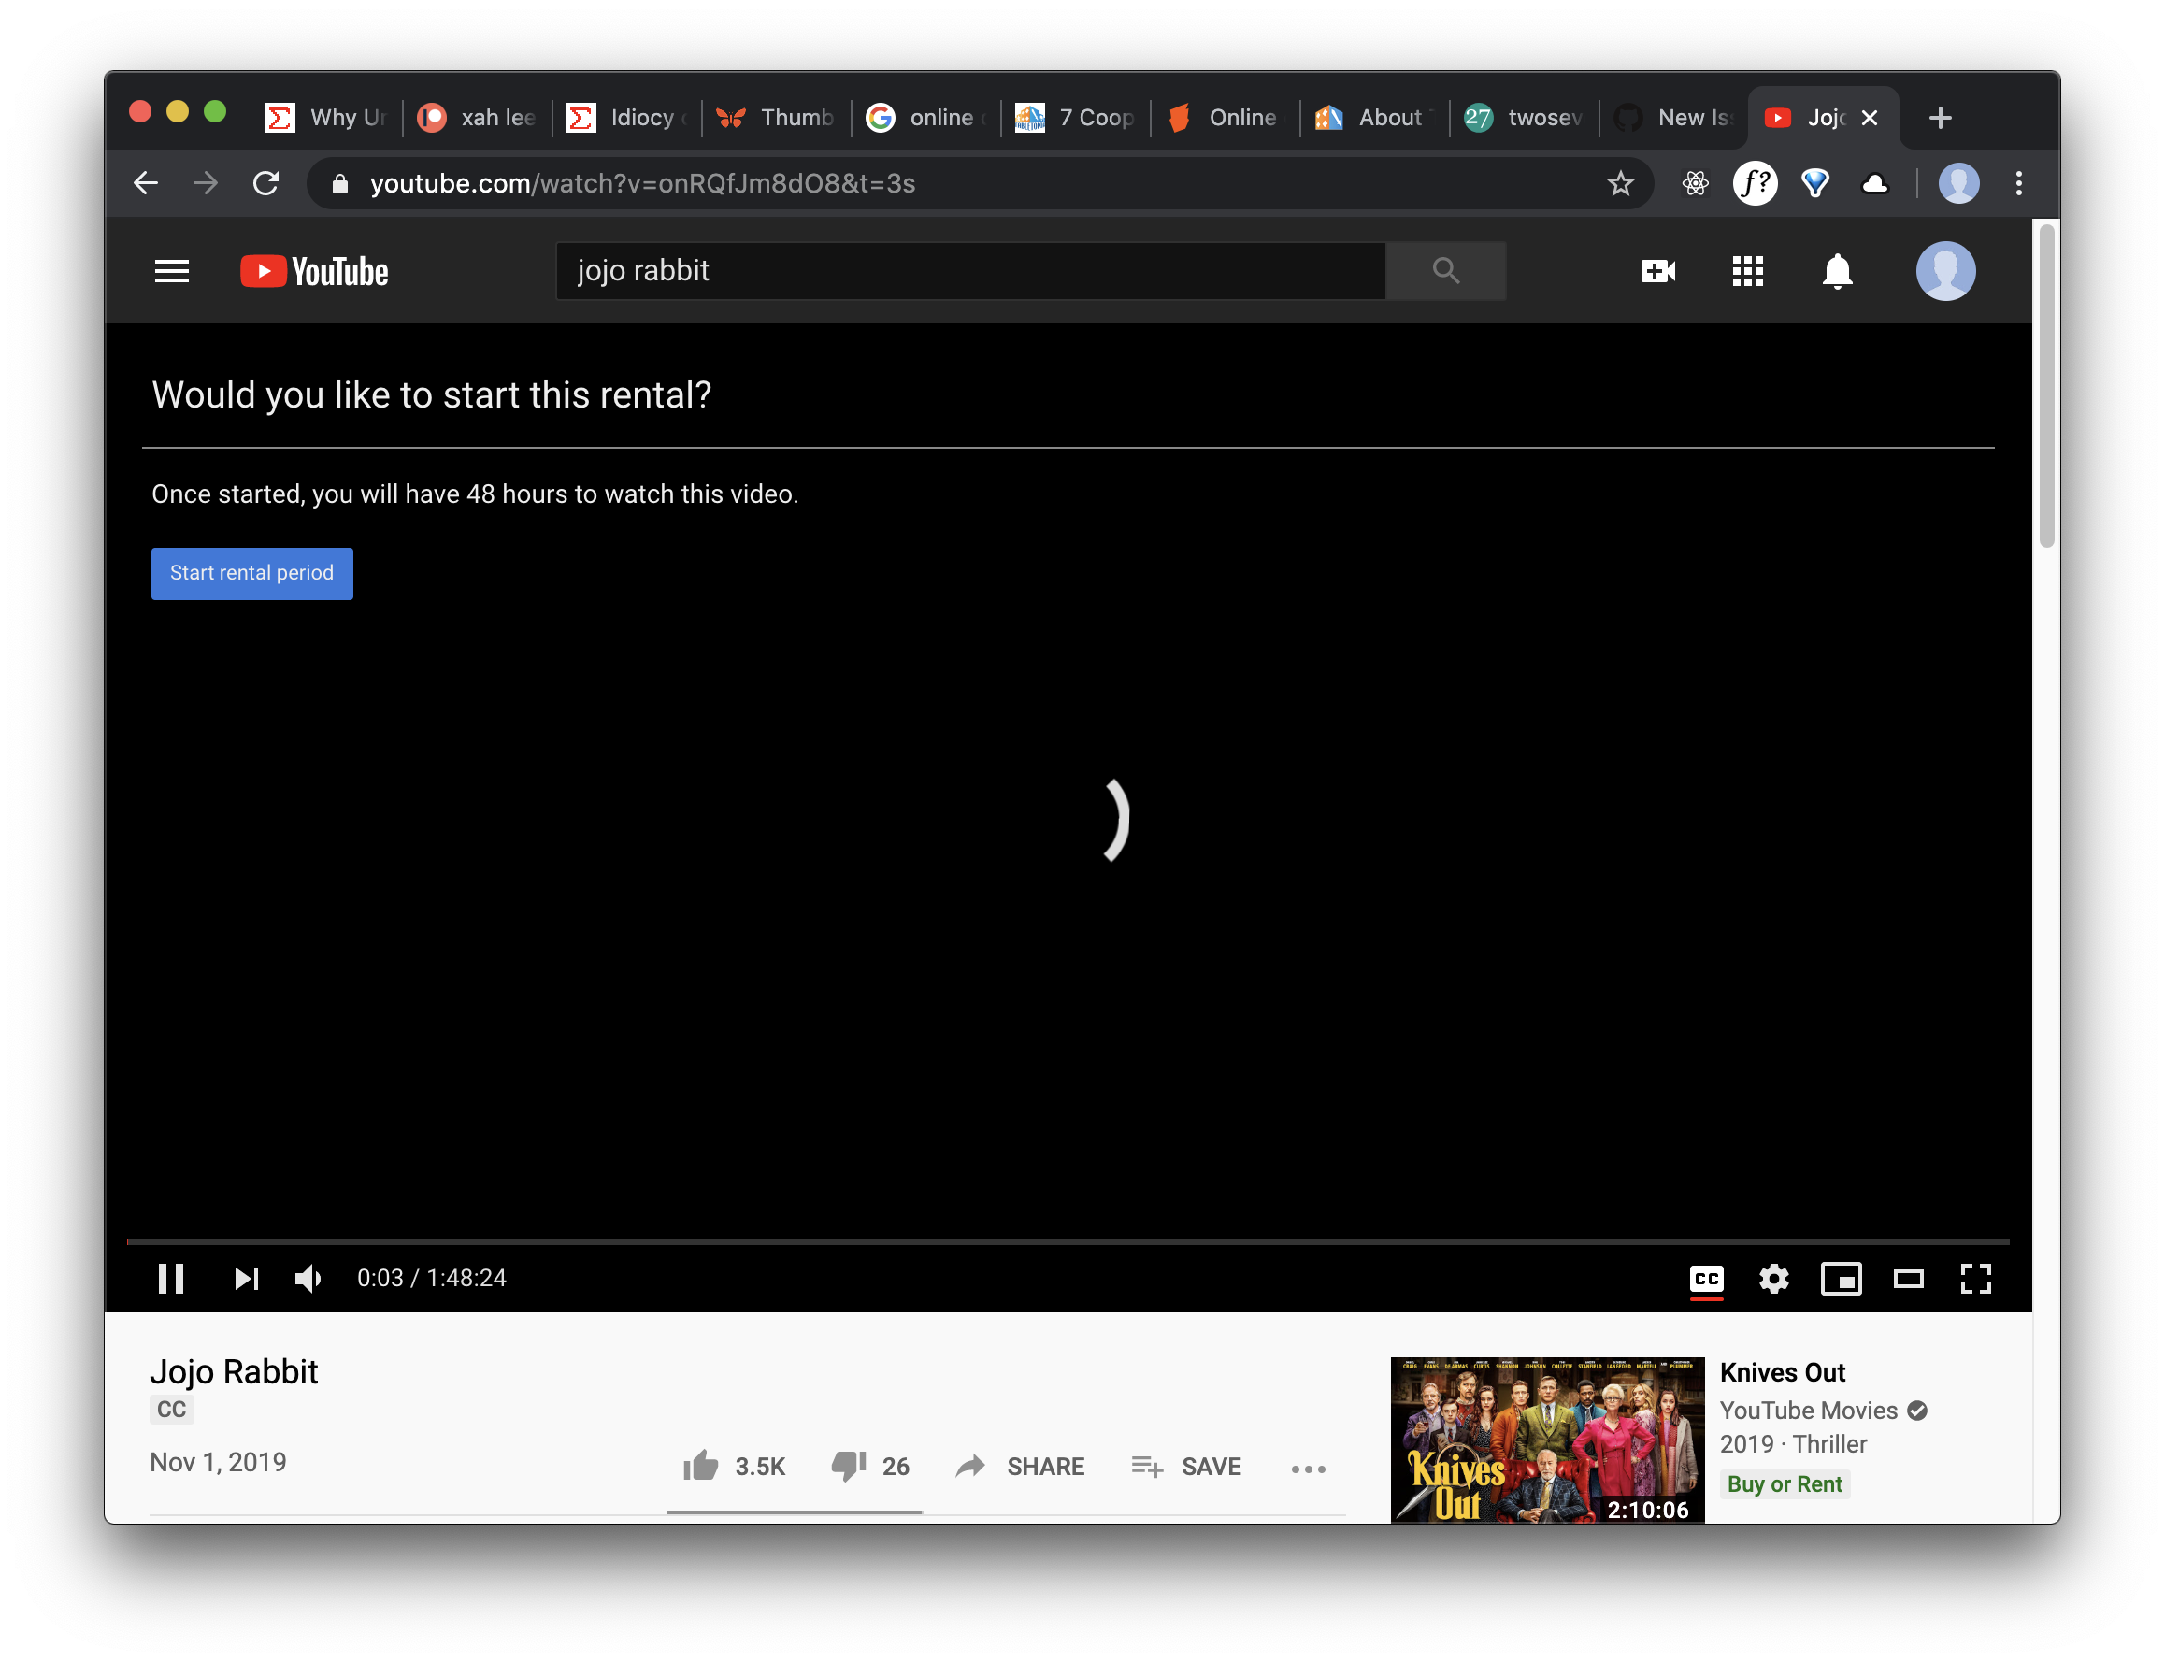Open Chrome's three-dot browser menu

(2018, 183)
